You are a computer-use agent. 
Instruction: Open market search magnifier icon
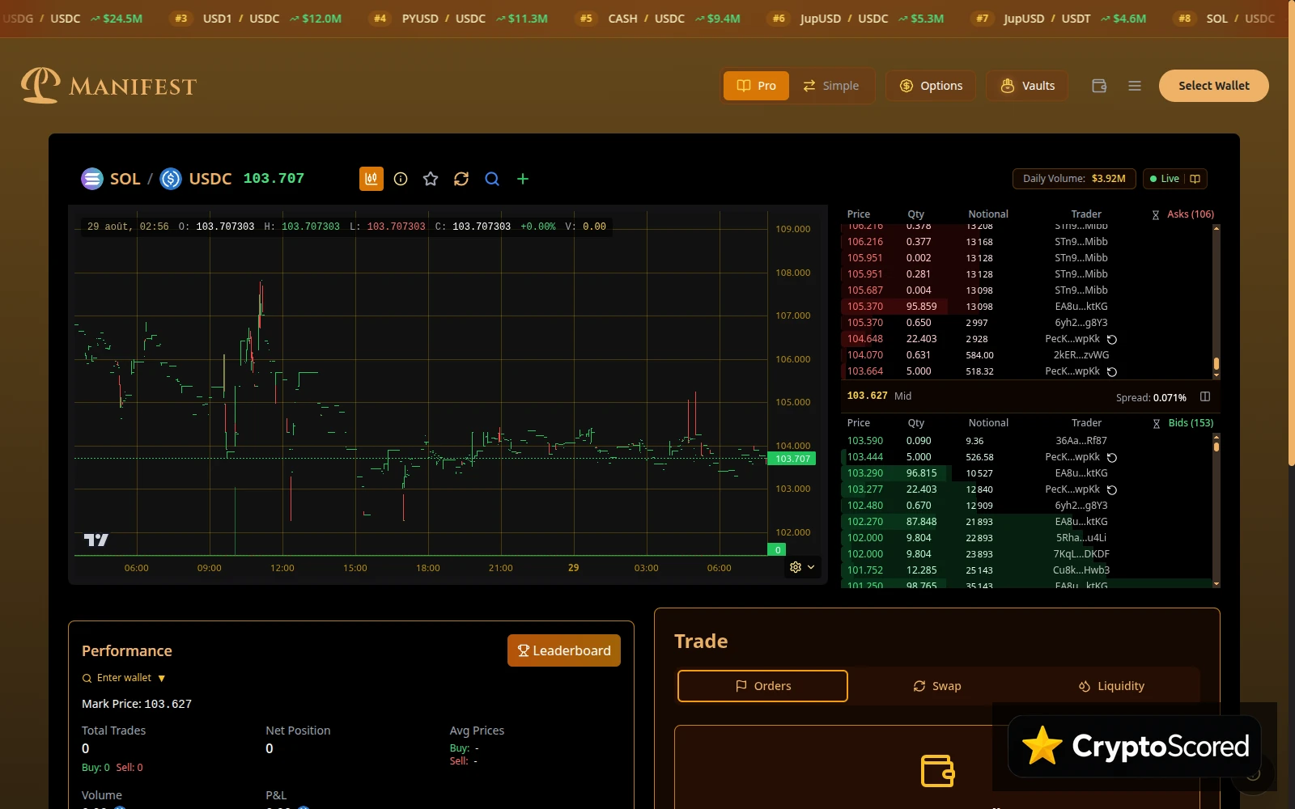point(492,179)
